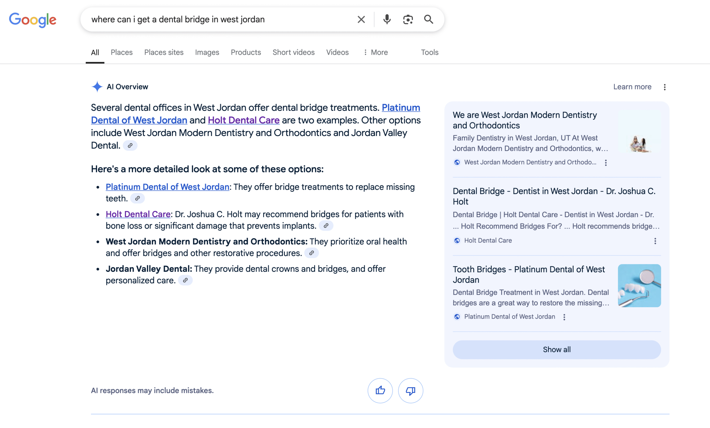Open options menu for Platinum Dental source
This screenshot has width=710, height=428.
tap(564, 317)
